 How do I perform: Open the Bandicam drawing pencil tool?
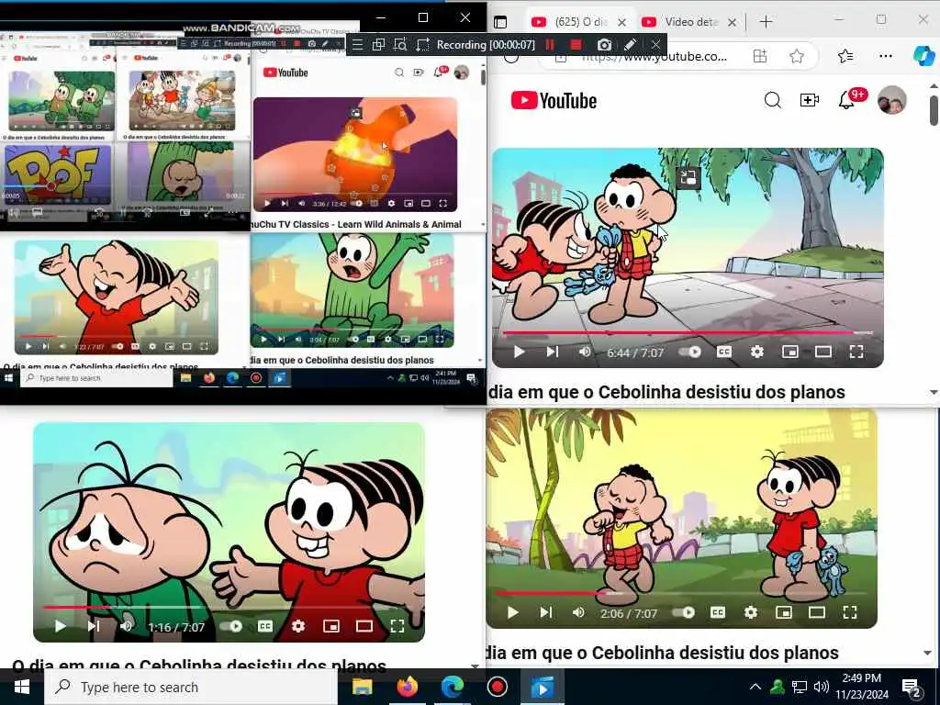click(630, 45)
